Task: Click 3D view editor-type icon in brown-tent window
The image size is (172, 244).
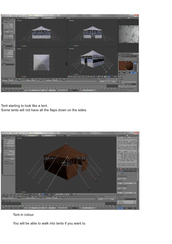Action: pos(4,194)
